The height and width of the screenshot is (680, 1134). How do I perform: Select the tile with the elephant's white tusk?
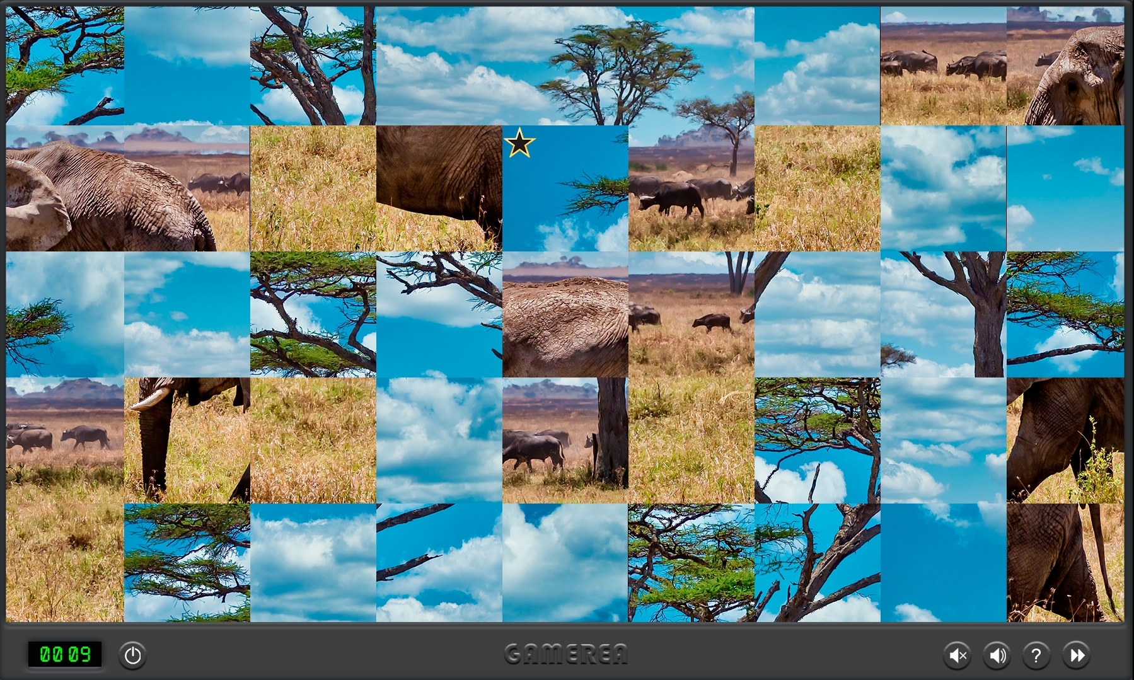click(x=187, y=440)
